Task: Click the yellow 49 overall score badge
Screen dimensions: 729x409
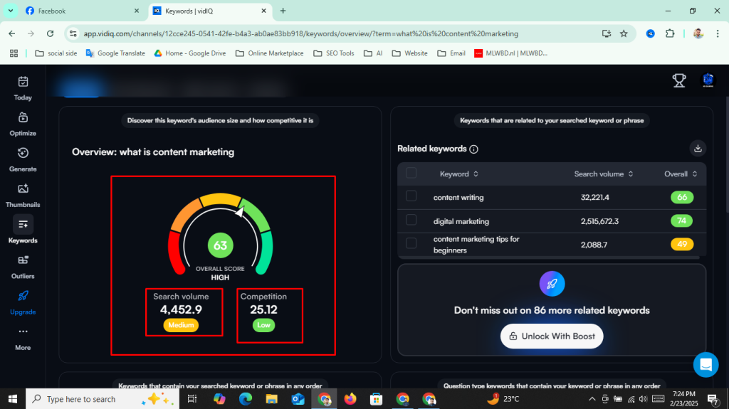Action: click(x=682, y=244)
